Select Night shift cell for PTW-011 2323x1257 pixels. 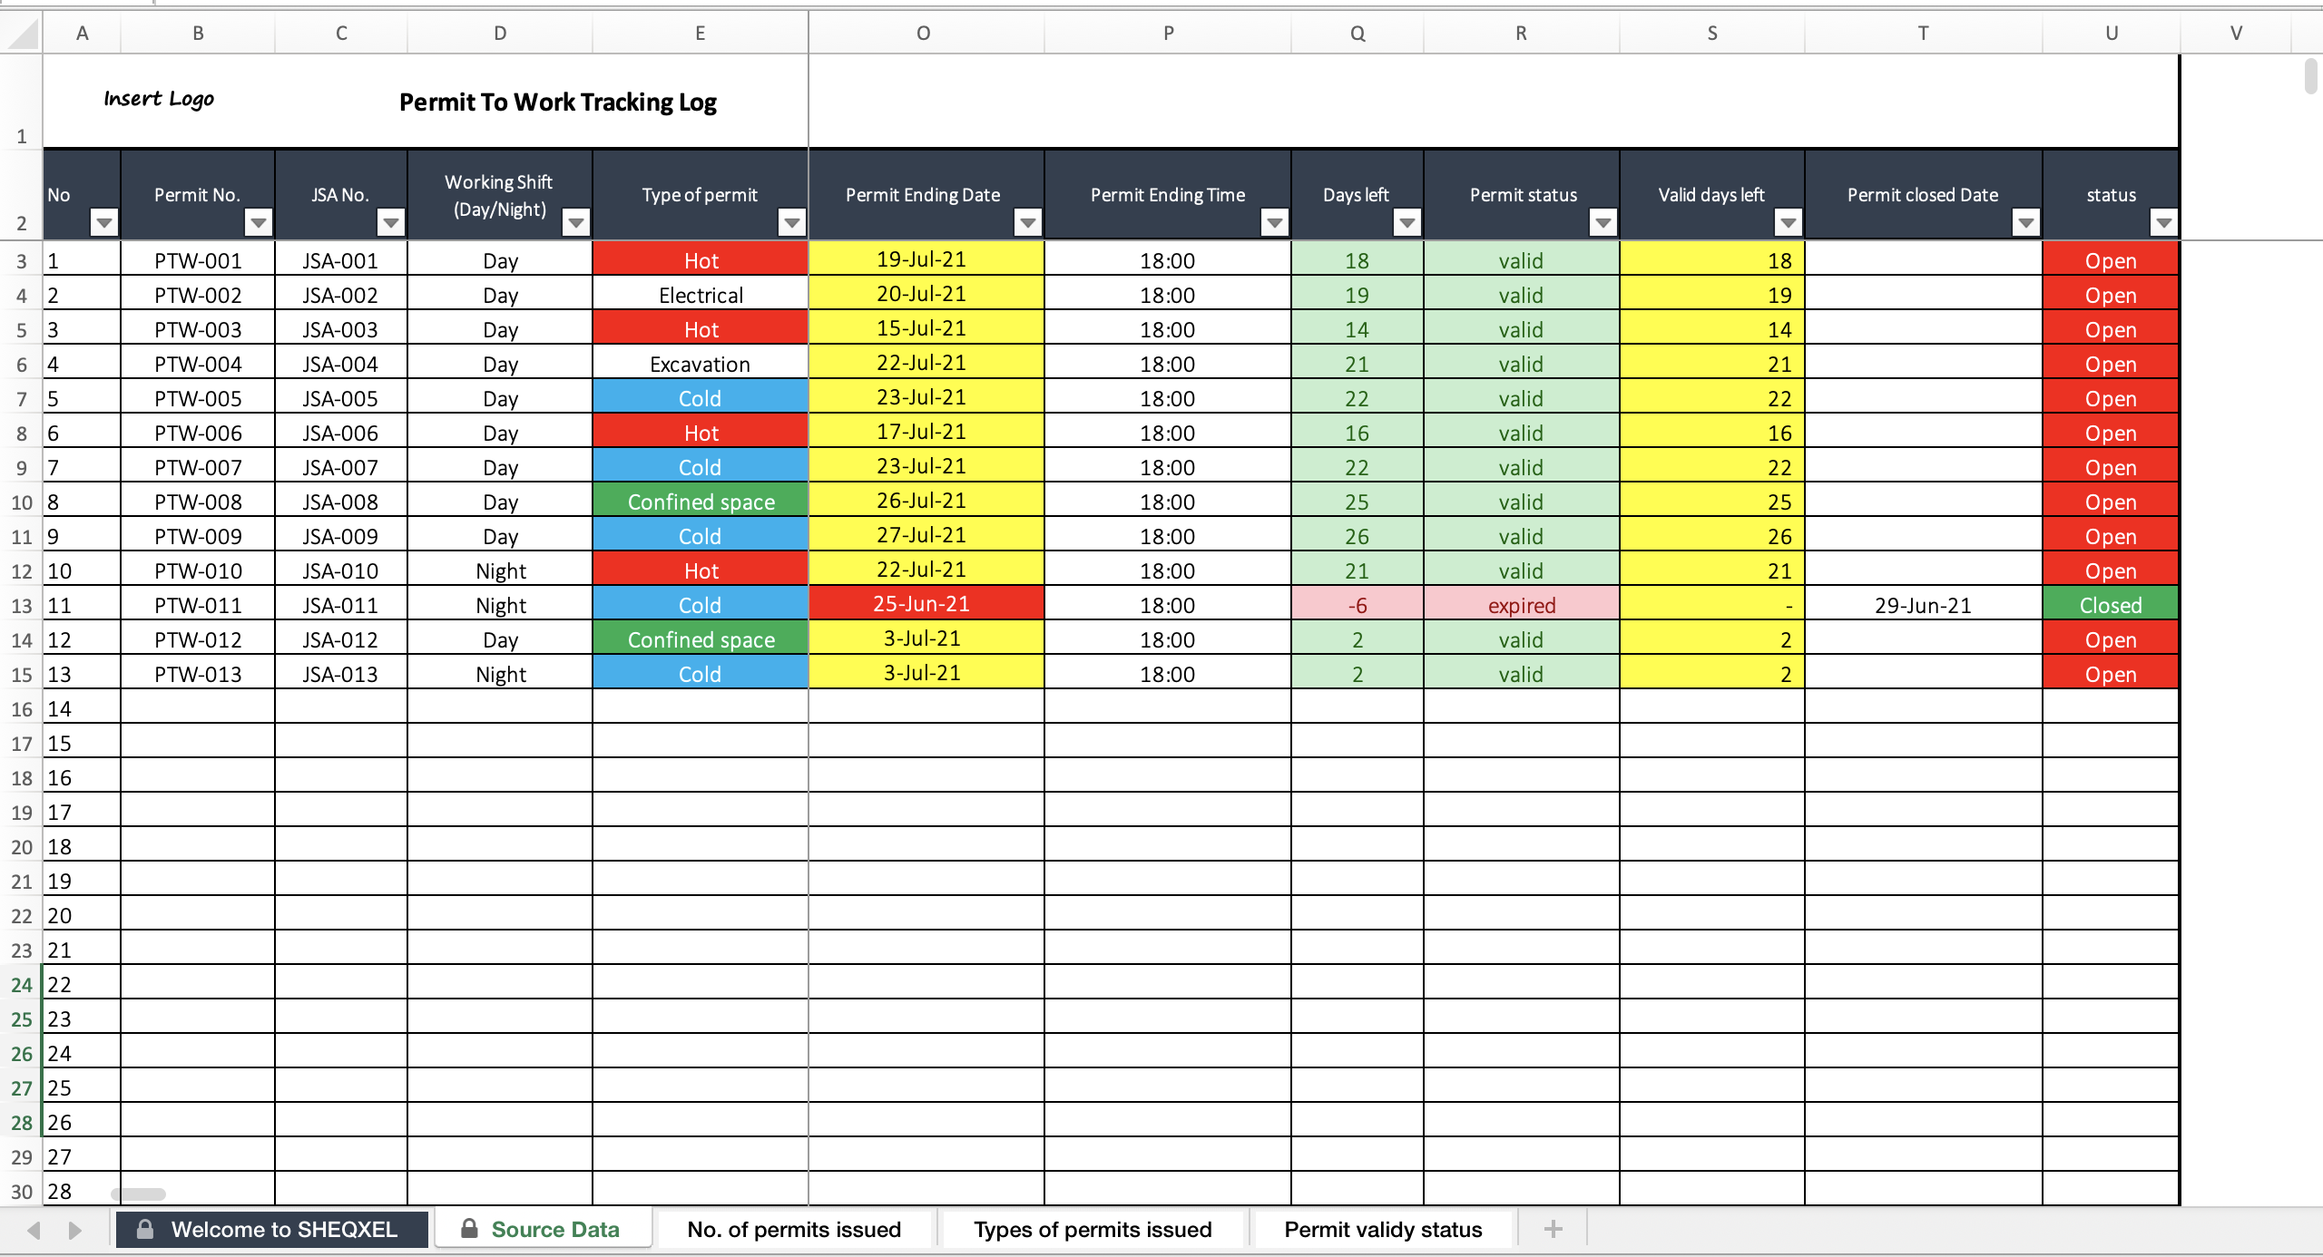(x=500, y=606)
